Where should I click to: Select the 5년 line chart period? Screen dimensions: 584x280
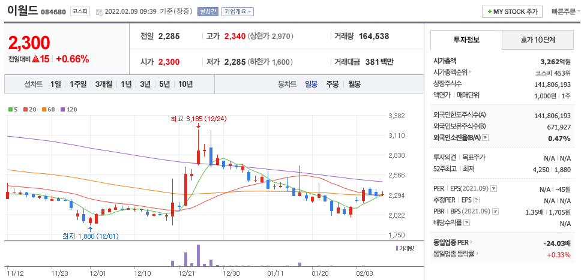164,84
